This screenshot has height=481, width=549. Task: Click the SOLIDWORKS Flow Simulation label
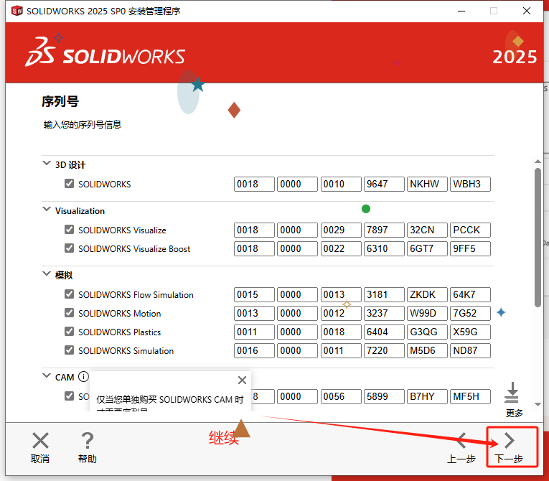[x=136, y=294]
